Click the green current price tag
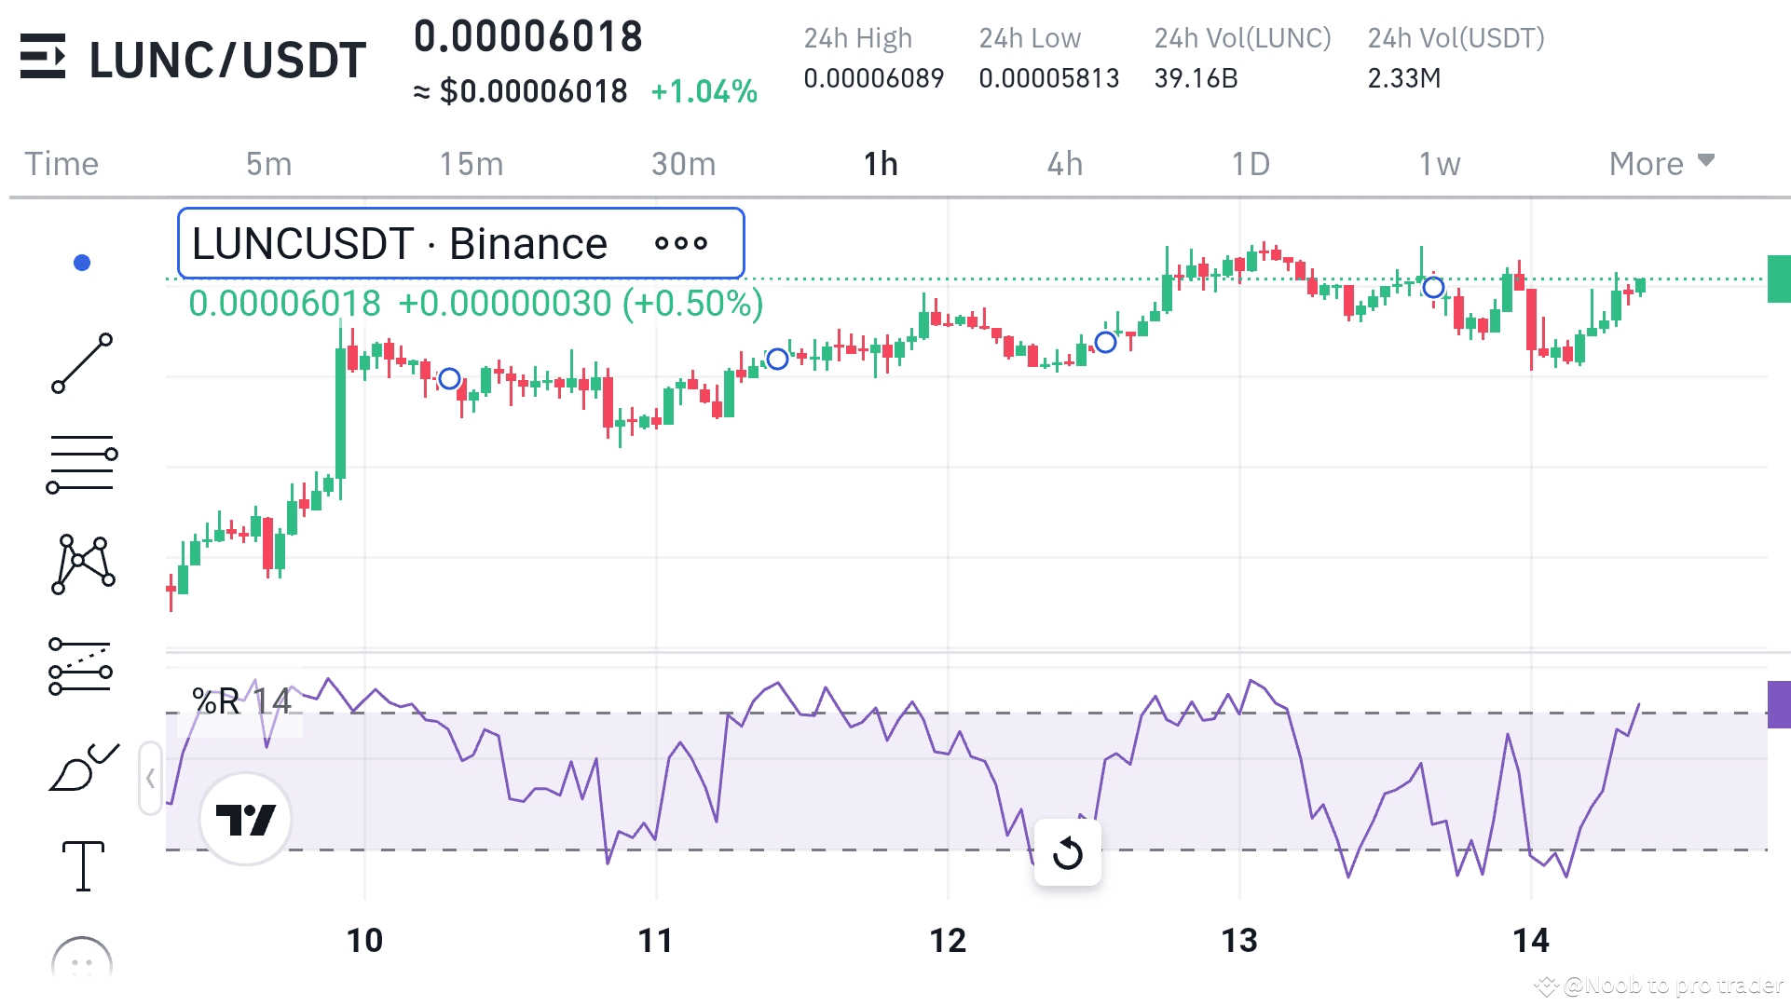Image resolution: width=1791 pixels, height=1006 pixels. (1778, 278)
